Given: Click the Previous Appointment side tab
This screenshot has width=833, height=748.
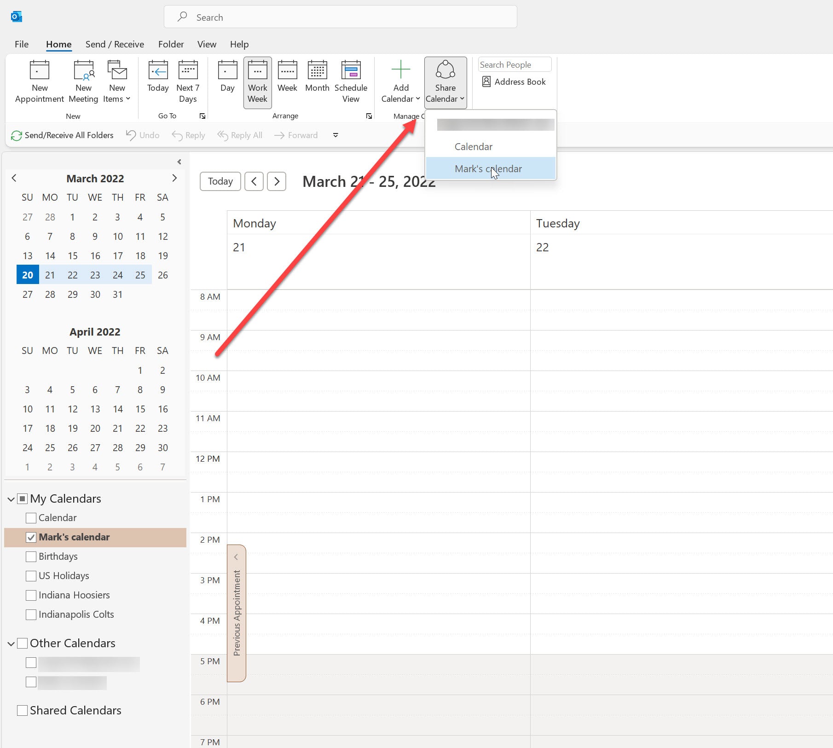Looking at the screenshot, I should tap(237, 613).
